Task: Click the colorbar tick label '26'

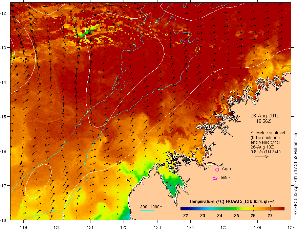Action: pyautogui.click(x=253, y=216)
